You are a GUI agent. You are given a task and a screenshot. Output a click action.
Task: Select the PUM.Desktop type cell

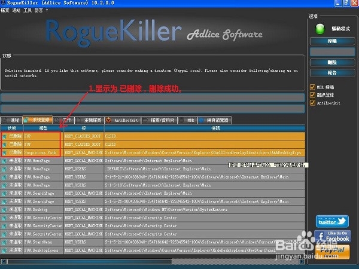[43, 210]
